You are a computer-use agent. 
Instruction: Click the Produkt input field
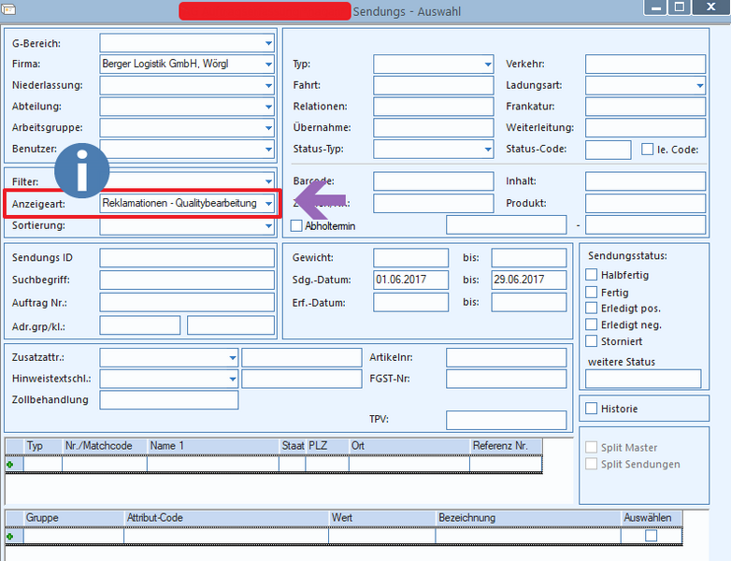(646, 203)
